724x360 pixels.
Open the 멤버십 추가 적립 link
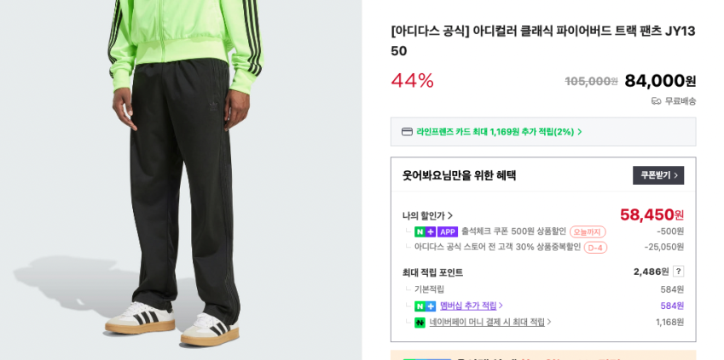468,306
